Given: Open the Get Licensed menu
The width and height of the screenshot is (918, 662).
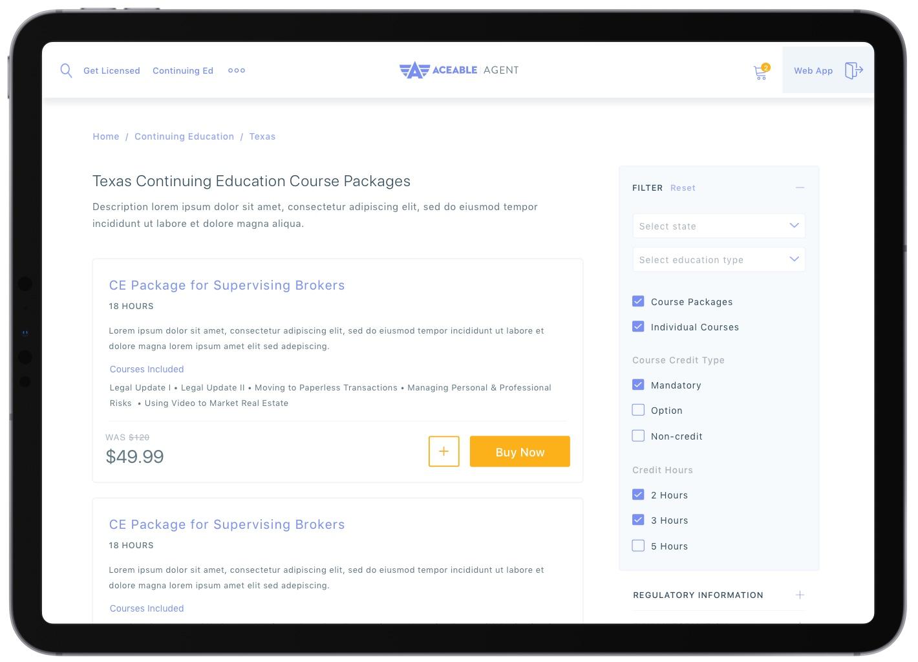Looking at the screenshot, I should [111, 70].
